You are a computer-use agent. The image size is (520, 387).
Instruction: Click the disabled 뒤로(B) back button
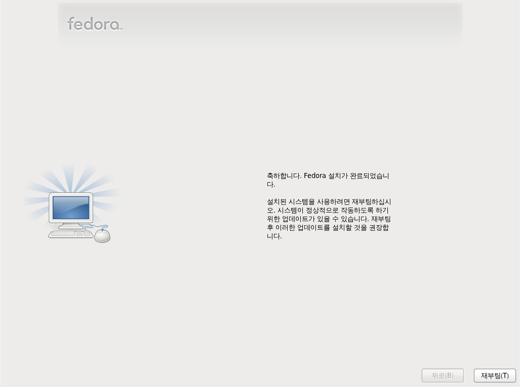tap(443, 375)
